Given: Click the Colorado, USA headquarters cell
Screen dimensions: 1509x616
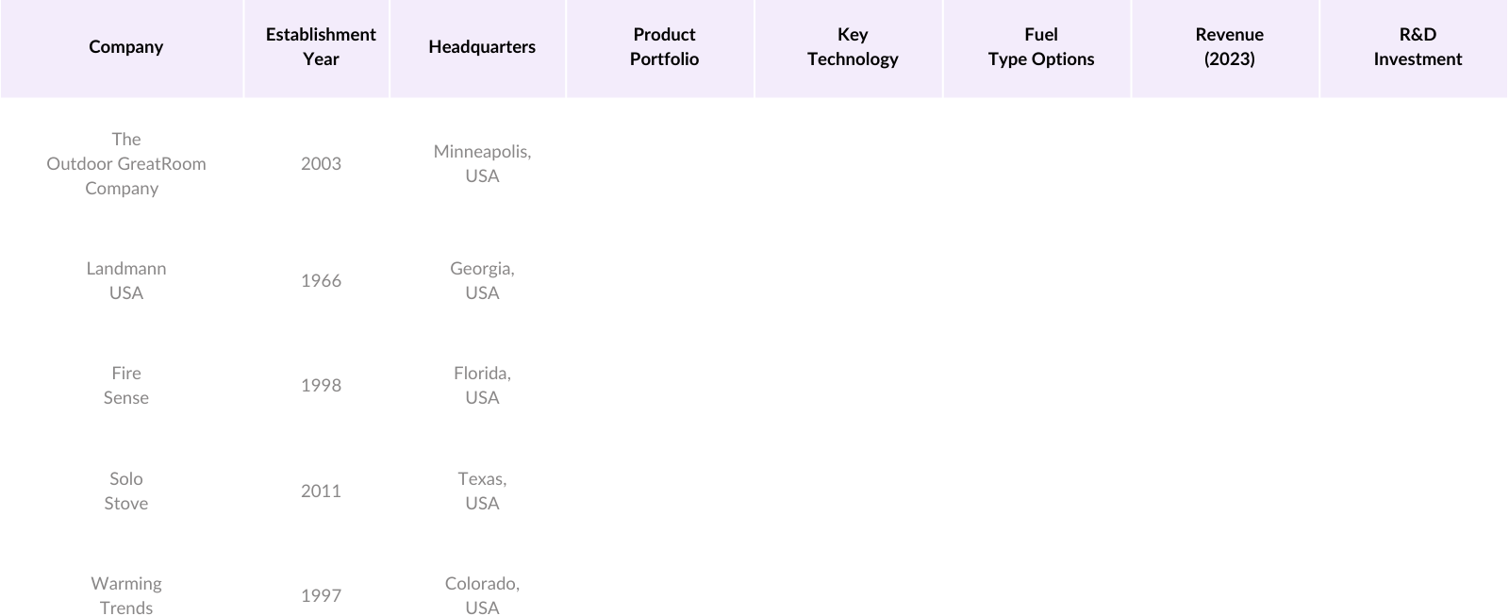Looking at the screenshot, I should [x=482, y=595].
